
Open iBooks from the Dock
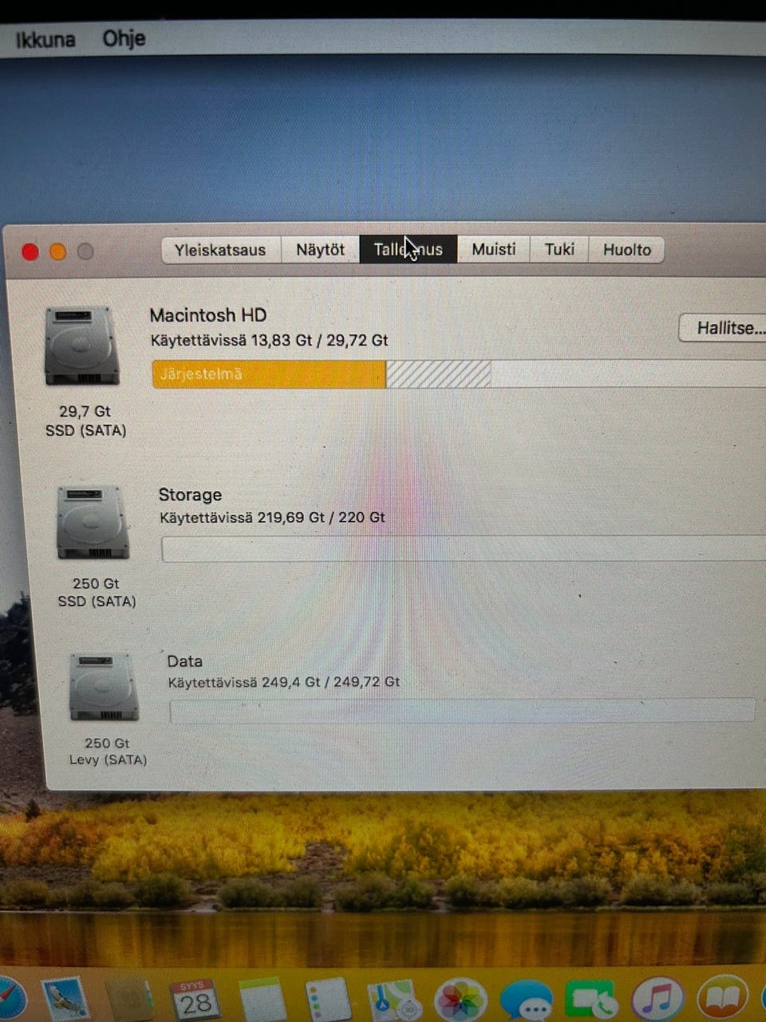coord(723,998)
